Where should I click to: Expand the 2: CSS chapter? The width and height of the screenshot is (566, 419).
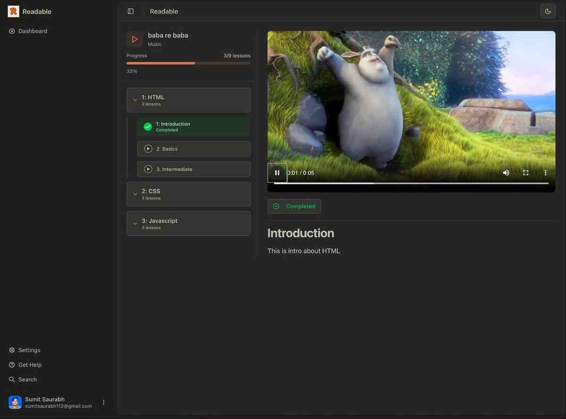188,194
